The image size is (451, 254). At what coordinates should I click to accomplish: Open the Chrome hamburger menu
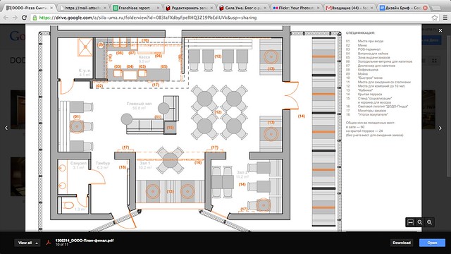pyautogui.click(x=445, y=18)
